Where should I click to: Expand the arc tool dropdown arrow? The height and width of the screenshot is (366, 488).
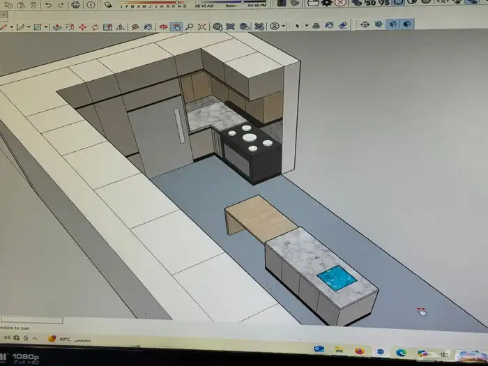tap(29, 27)
